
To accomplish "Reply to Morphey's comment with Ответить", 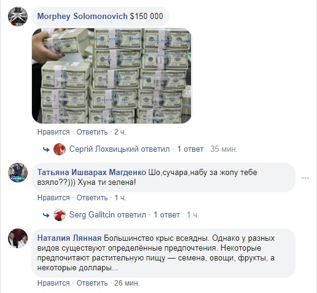I will tap(92, 132).
